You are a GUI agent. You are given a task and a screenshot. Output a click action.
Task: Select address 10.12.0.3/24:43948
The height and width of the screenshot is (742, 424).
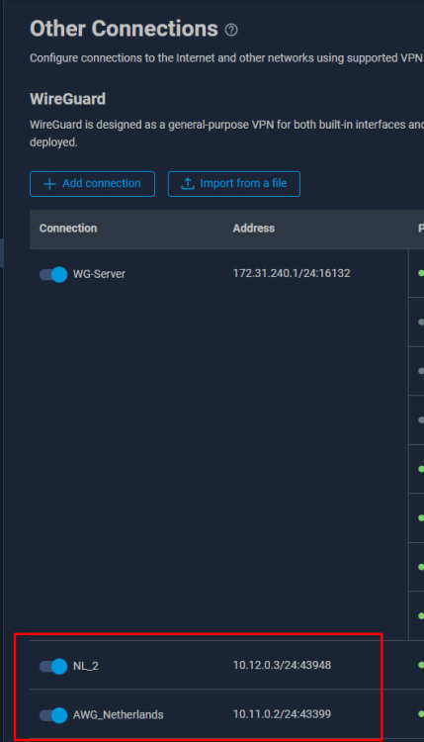pyautogui.click(x=283, y=666)
